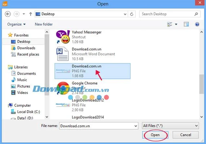Open the recent locations dropdown arrow

24,14
